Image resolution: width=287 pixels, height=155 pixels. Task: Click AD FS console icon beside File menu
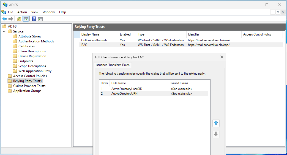click(4, 12)
